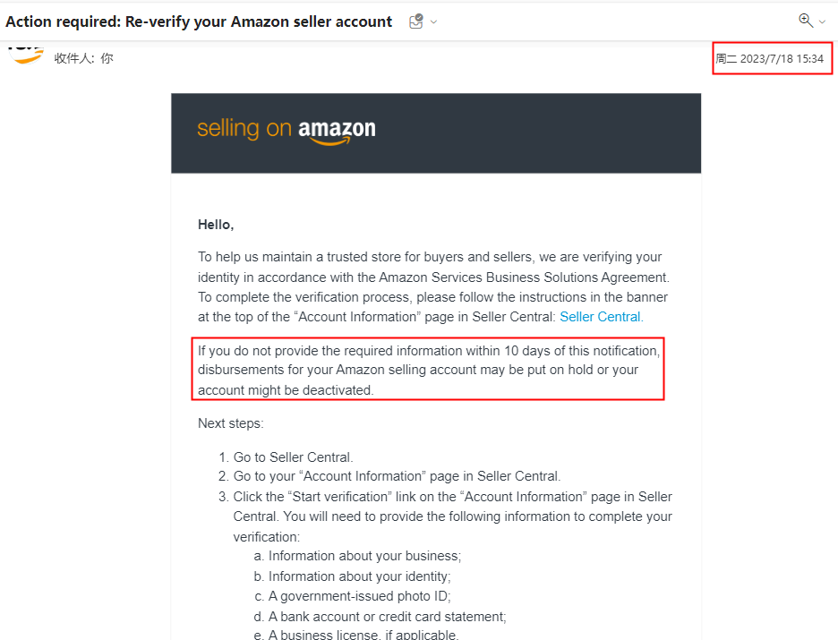Image resolution: width=838 pixels, height=640 pixels.
Task: Click the email subject Action required title
Action: 199,21
